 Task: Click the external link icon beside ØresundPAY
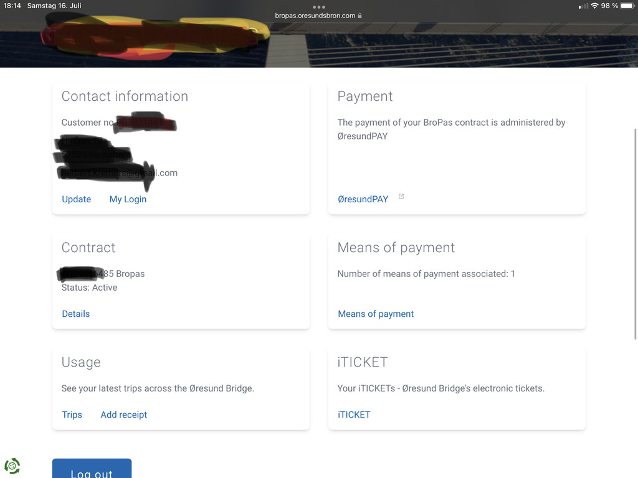pyautogui.click(x=401, y=196)
